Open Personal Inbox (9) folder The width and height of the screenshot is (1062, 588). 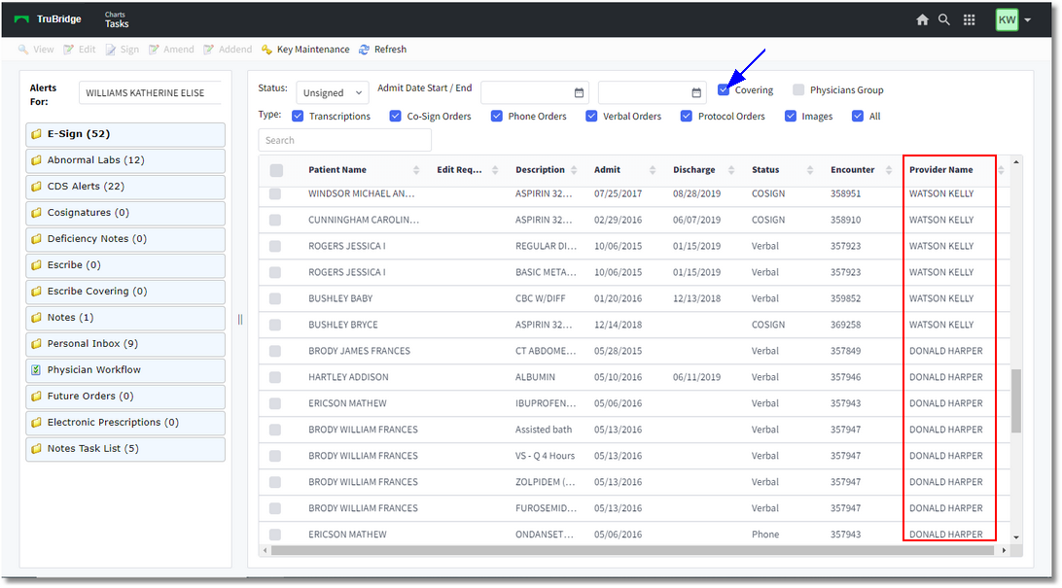(125, 344)
